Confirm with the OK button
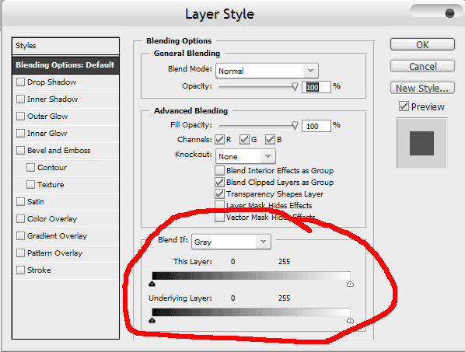Image resolution: width=465 pixels, height=352 pixels. [422, 44]
